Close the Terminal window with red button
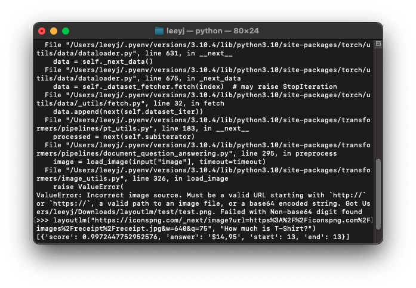Viewport: 416px width, 288px height. 42,30
